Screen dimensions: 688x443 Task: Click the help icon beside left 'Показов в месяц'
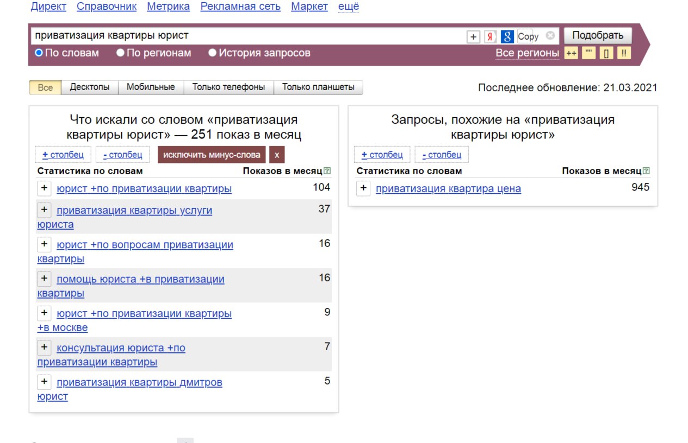327,171
